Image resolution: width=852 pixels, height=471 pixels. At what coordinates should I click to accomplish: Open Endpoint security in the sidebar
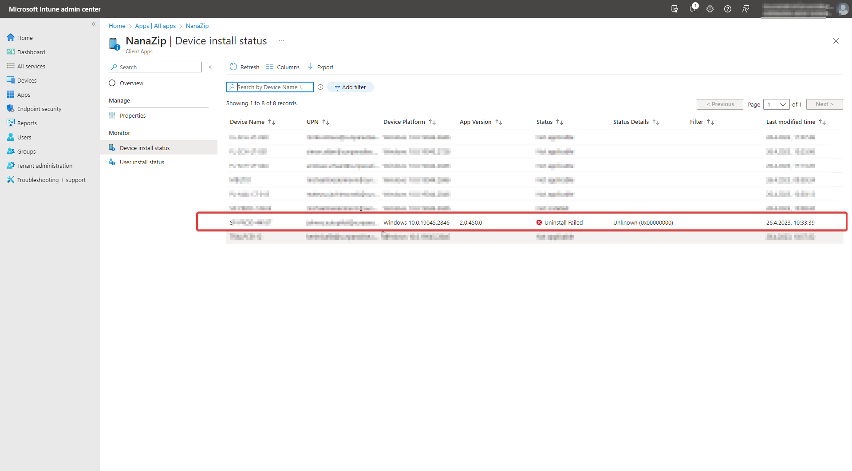(39, 108)
